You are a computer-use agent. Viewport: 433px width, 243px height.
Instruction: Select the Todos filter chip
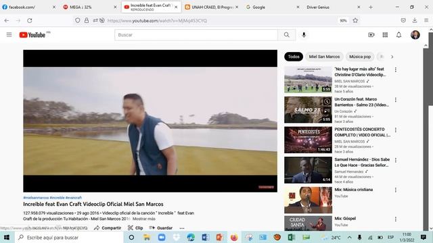(294, 57)
